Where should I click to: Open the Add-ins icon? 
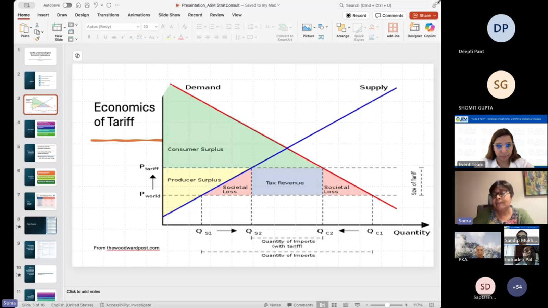coord(393,28)
